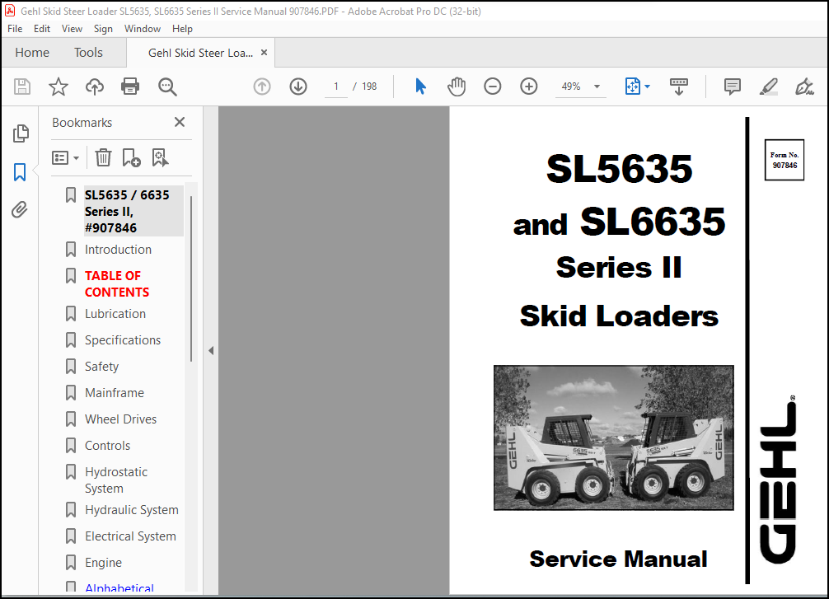
Task: Open the Wheel Drives bookmark
Action: [120, 419]
